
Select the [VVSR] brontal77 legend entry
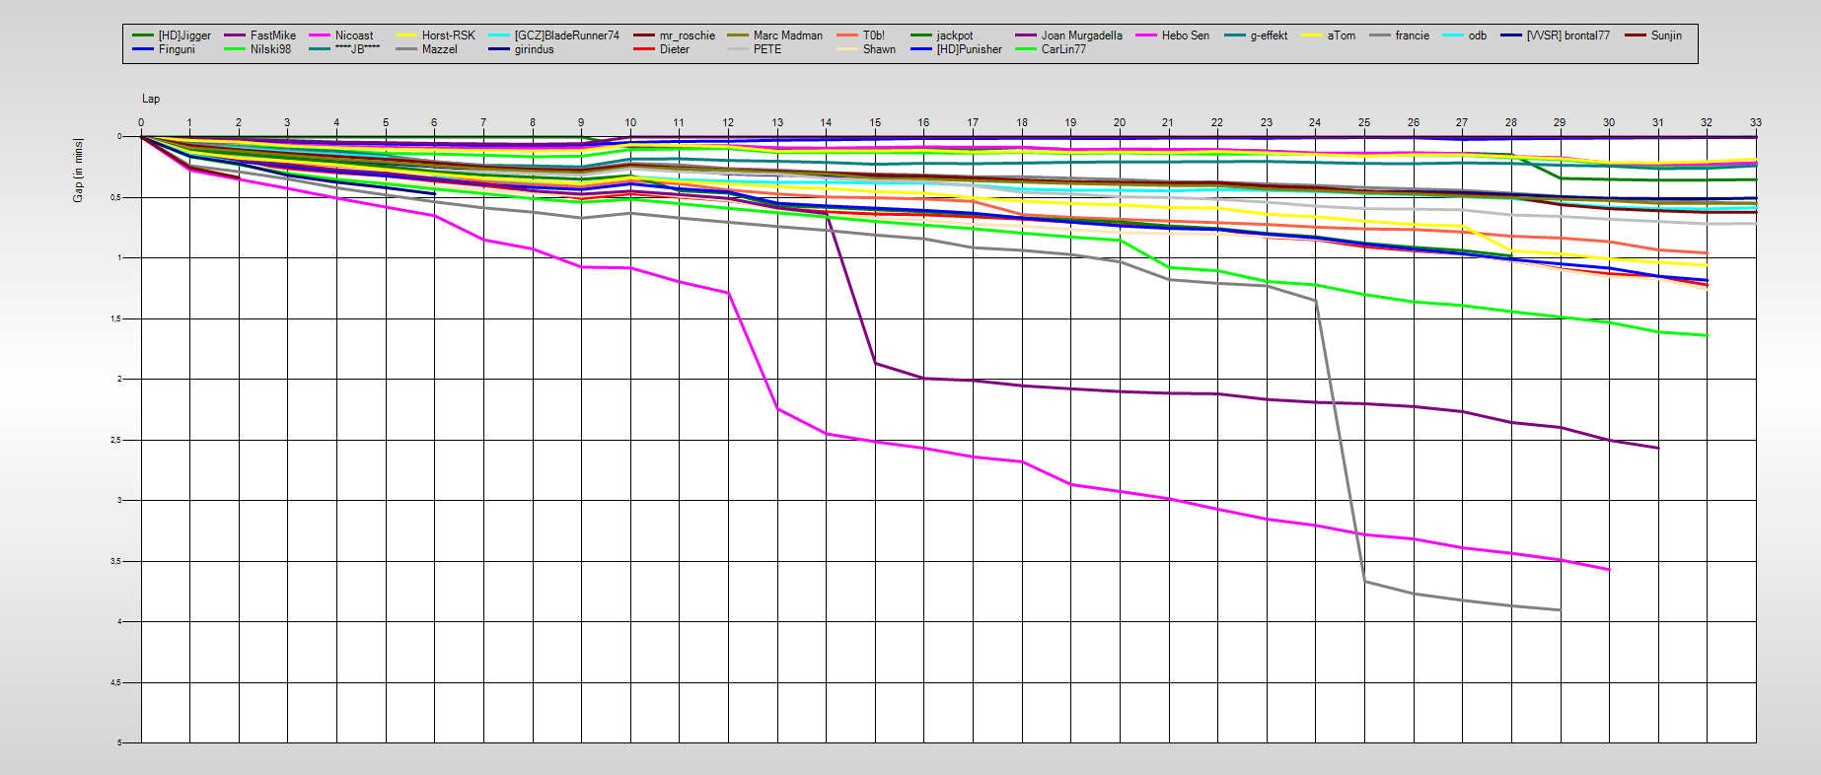coord(1567,35)
